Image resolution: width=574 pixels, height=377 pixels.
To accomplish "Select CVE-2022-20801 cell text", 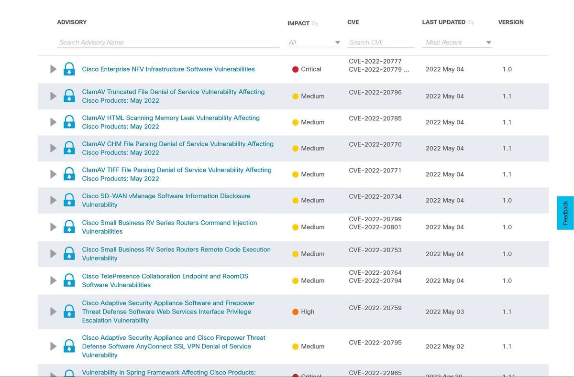I will (x=375, y=227).
